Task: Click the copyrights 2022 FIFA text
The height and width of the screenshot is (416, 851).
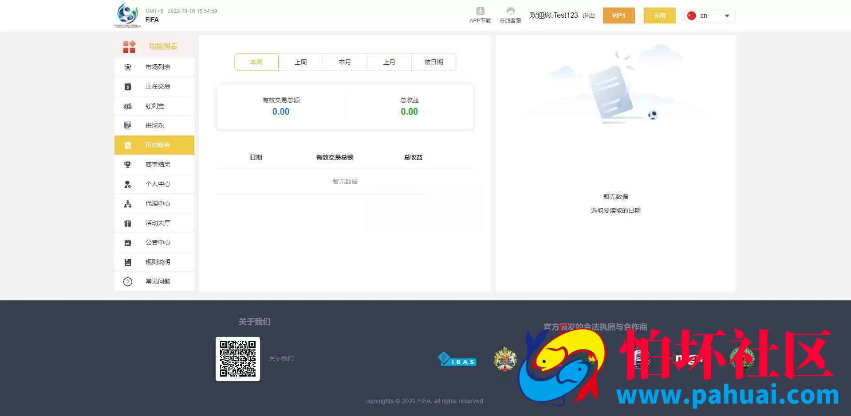Action: (424, 401)
